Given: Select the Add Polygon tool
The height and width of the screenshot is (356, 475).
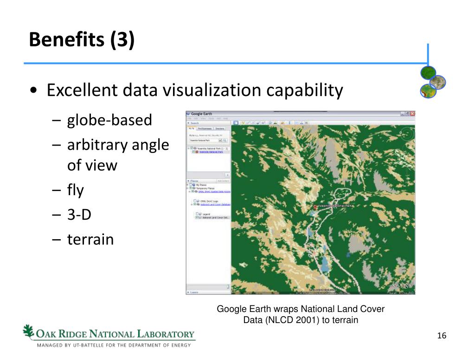Looking at the screenshot, I should 248,123.
